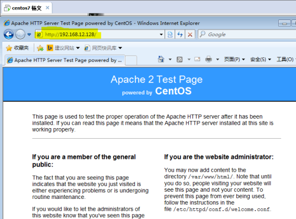The height and width of the screenshot is (219, 296).
Task: Select the centos7 virtual machine tab
Action: pyautogui.click(x=27, y=8)
